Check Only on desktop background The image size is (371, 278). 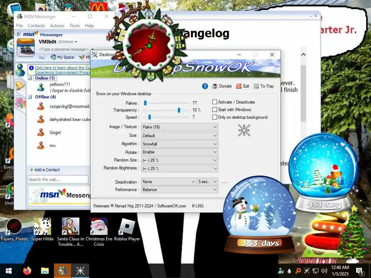214,117
